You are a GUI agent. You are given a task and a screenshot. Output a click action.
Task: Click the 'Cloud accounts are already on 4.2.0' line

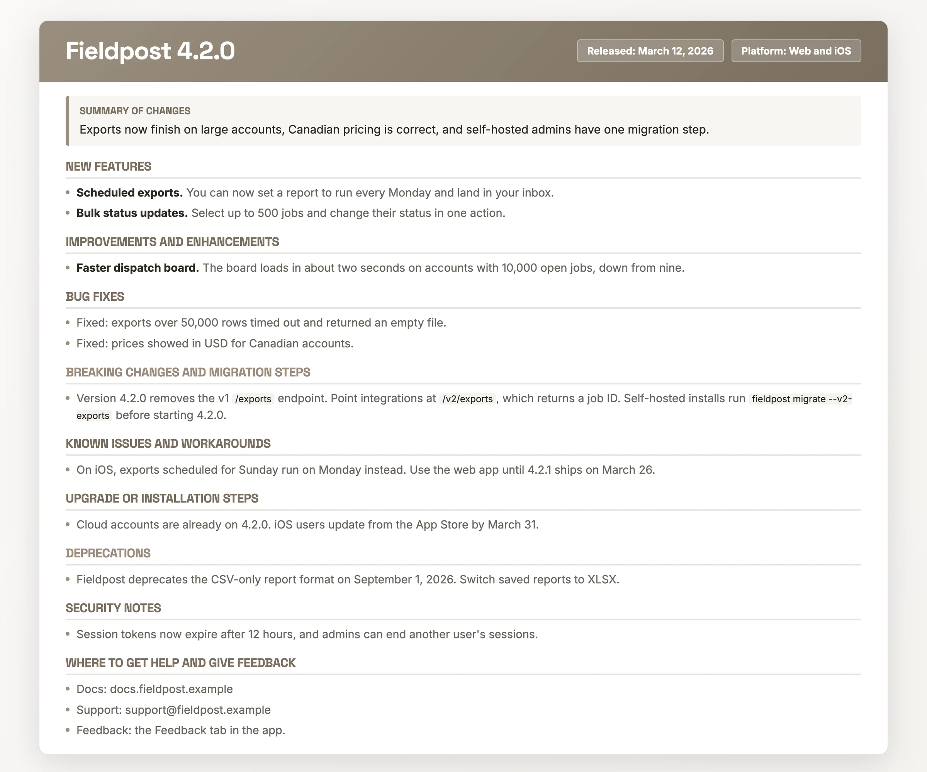pos(308,525)
